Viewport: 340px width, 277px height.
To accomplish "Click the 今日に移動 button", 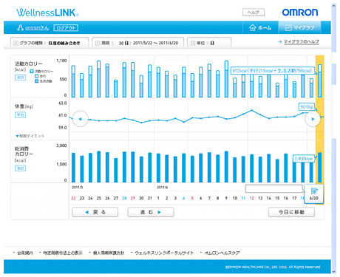I will [291, 212].
